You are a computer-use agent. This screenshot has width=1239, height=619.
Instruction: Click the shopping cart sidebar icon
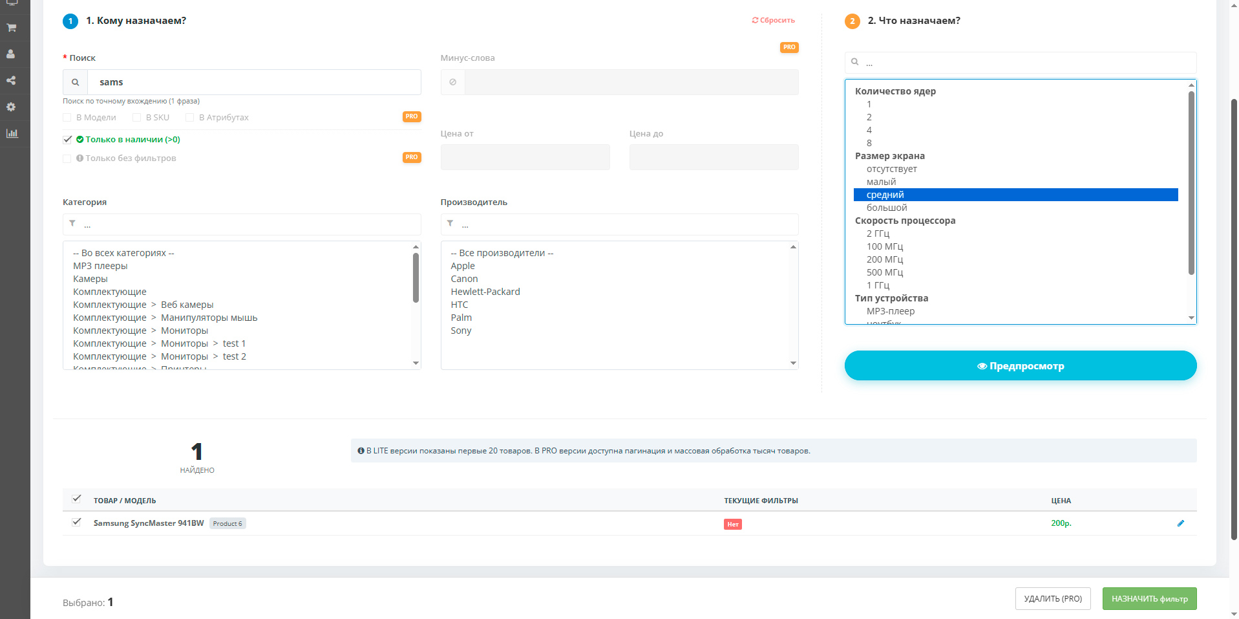click(11, 28)
